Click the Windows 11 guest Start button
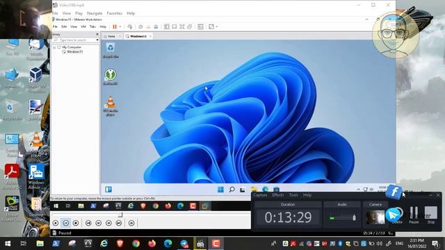Viewport: 445px width, 250px height. tap(220, 190)
